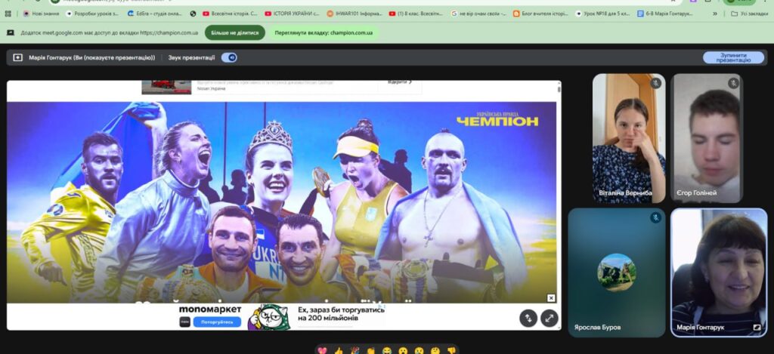Open the "Блог вчителя історі..." bookmark
Image resolution: width=774 pixels, height=354 pixels.
(541, 14)
